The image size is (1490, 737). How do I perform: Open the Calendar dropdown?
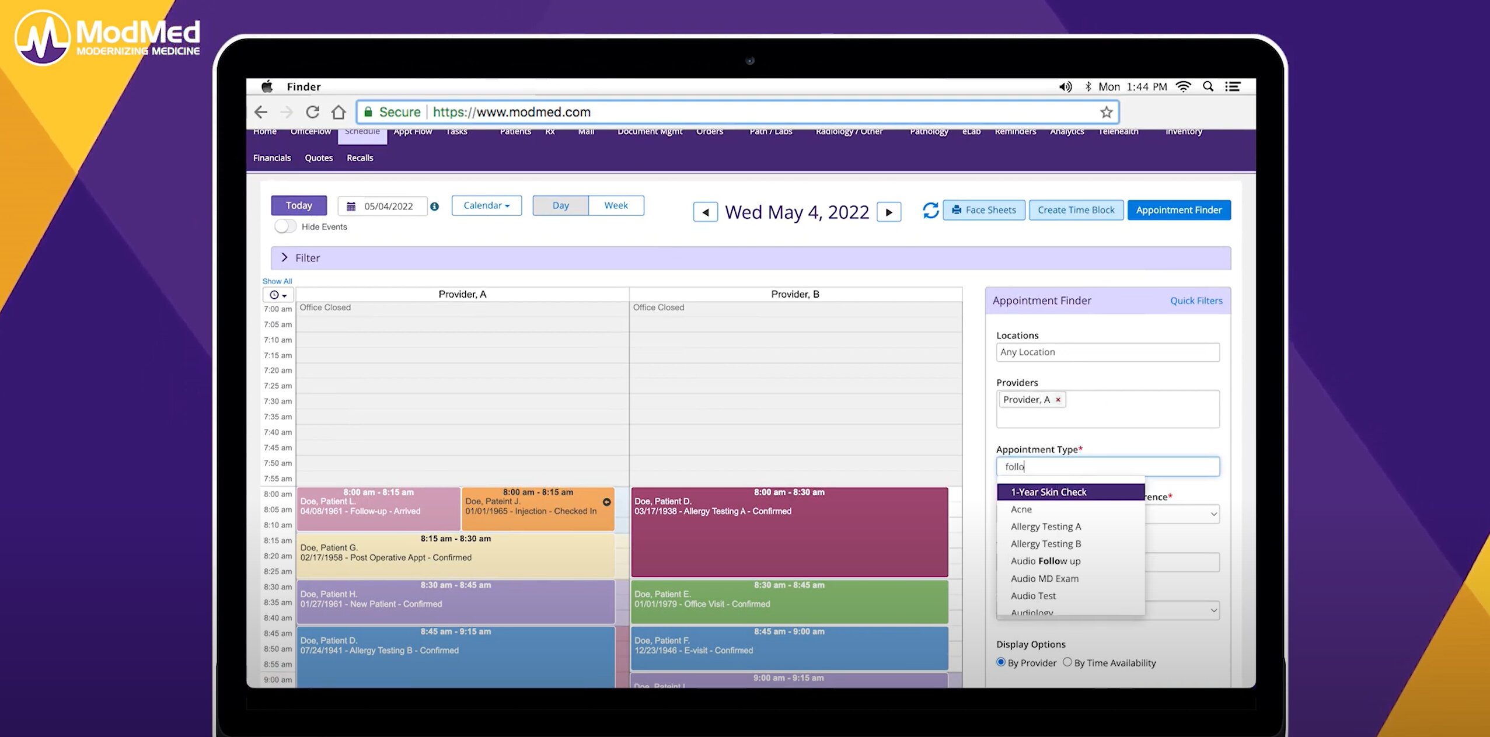(486, 205)
